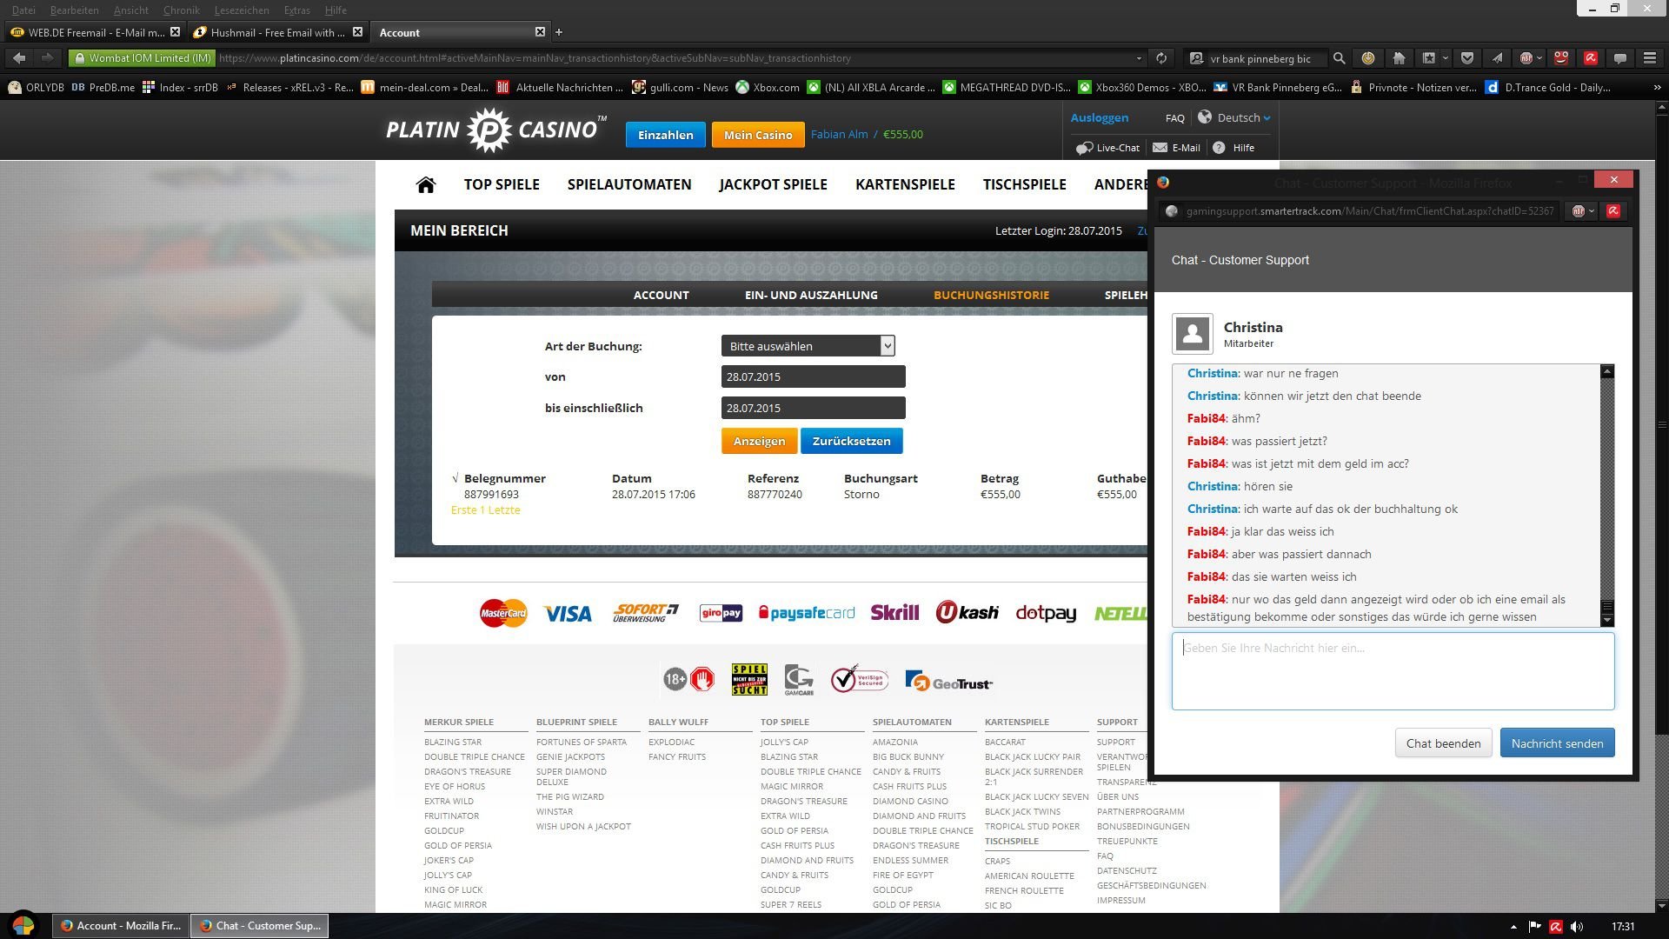Click page scrollbar down arrow
The height and width of the screenshot is (939, 1669).
[1661, 905]
